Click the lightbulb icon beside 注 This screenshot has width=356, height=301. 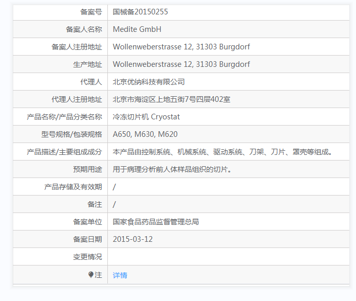click(91, 275)
